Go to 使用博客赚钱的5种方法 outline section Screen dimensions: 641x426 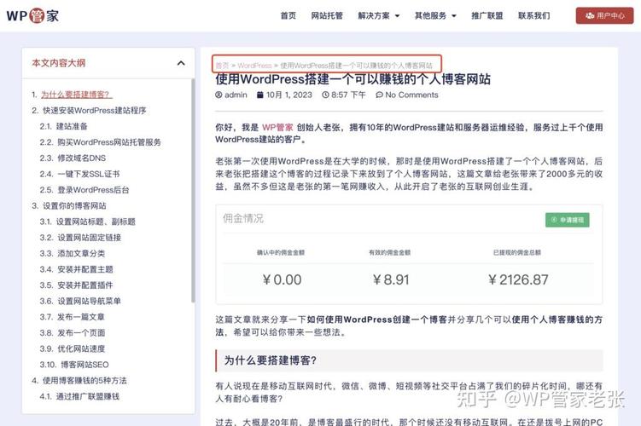coord(84,381)
